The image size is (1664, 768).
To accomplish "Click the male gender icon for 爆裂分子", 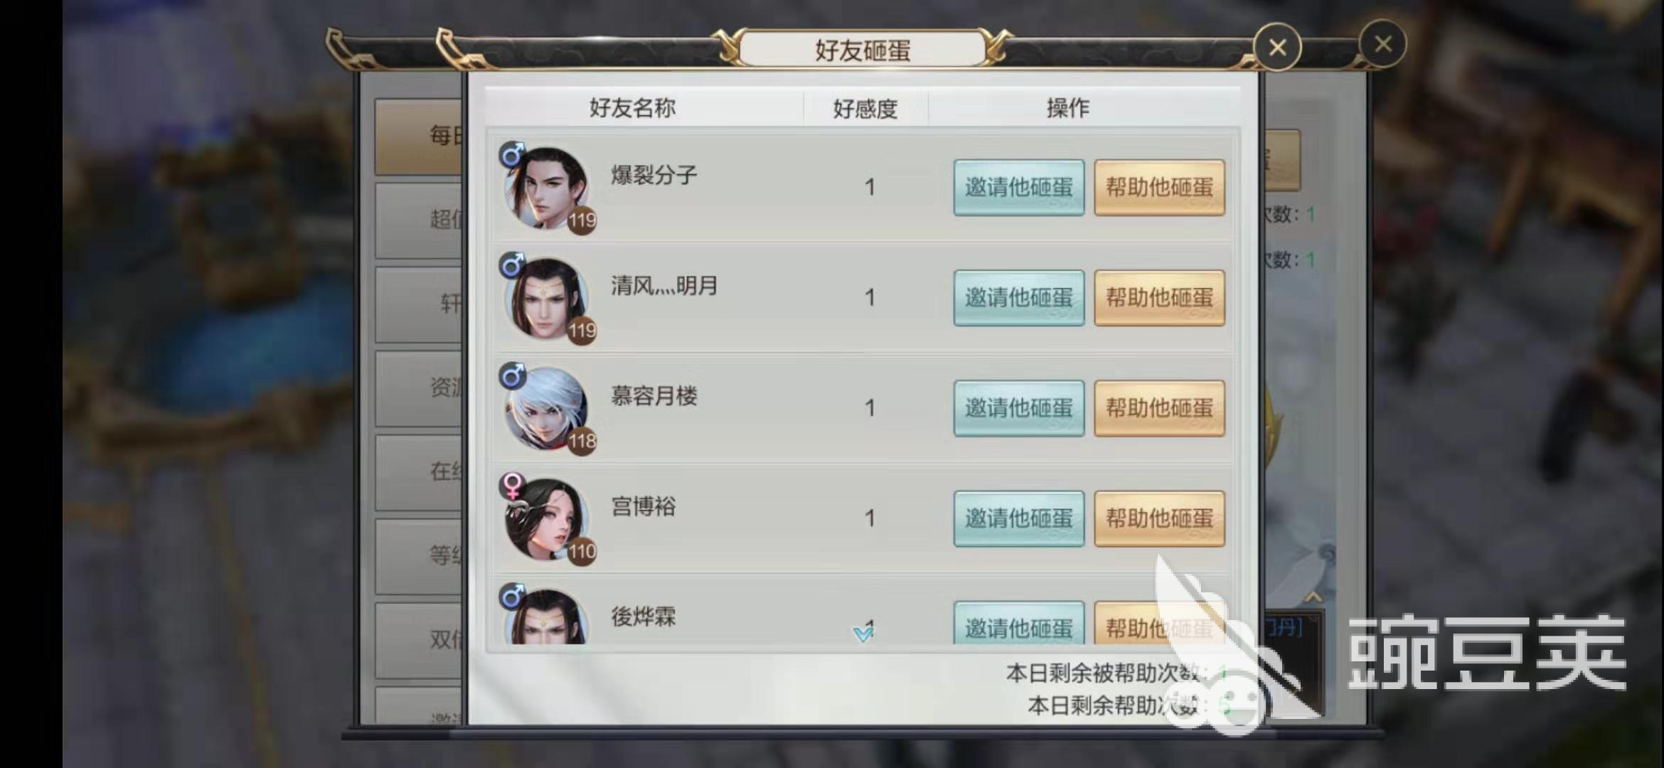I will point(512,154).
